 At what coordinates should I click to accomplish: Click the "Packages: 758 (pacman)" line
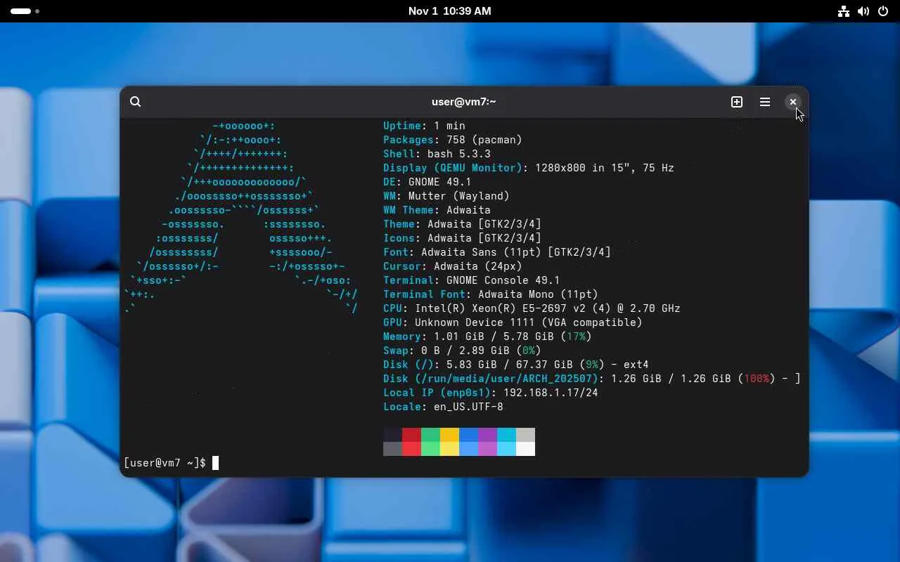coord(453,140)
